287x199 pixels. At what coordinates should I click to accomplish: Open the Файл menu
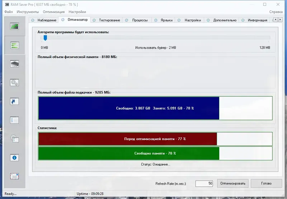(9, 12)
